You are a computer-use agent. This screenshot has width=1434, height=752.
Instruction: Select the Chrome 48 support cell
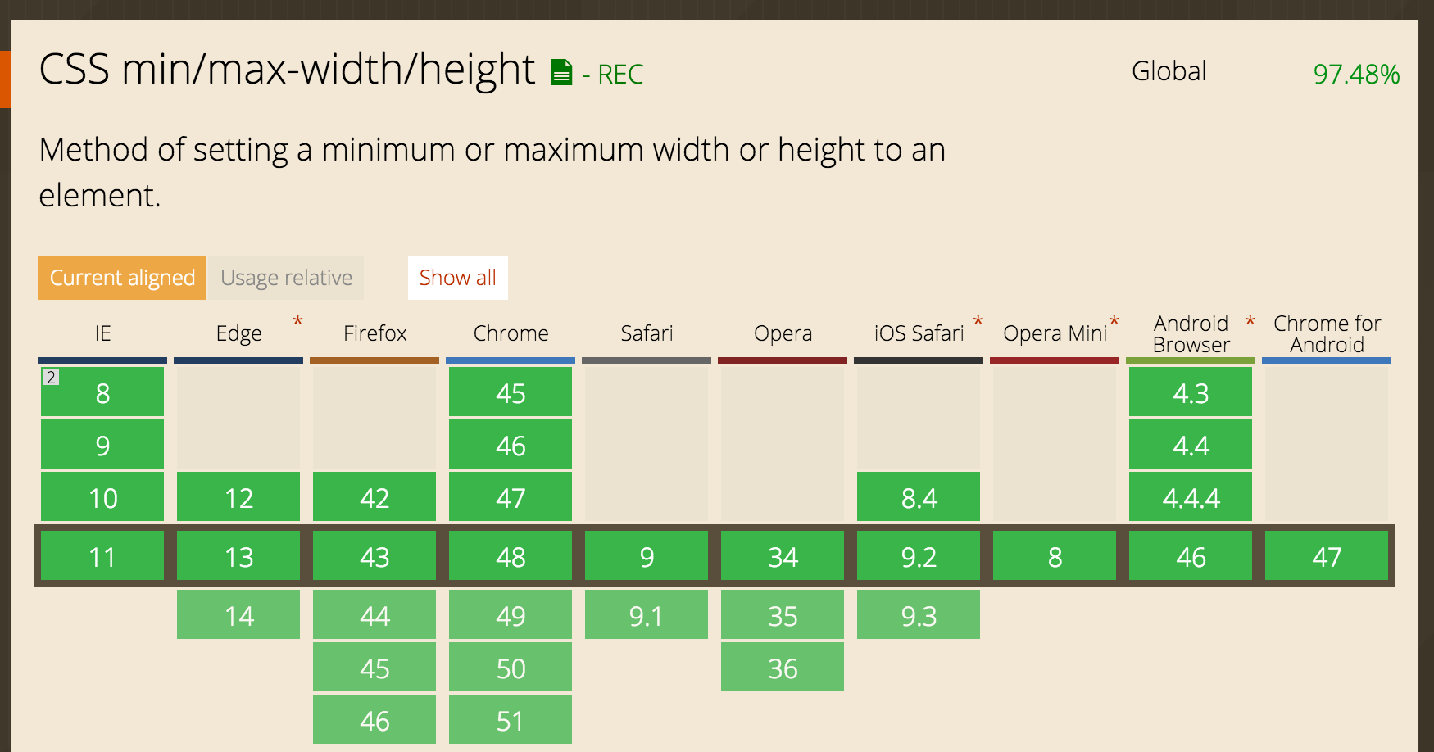(511, 557)
